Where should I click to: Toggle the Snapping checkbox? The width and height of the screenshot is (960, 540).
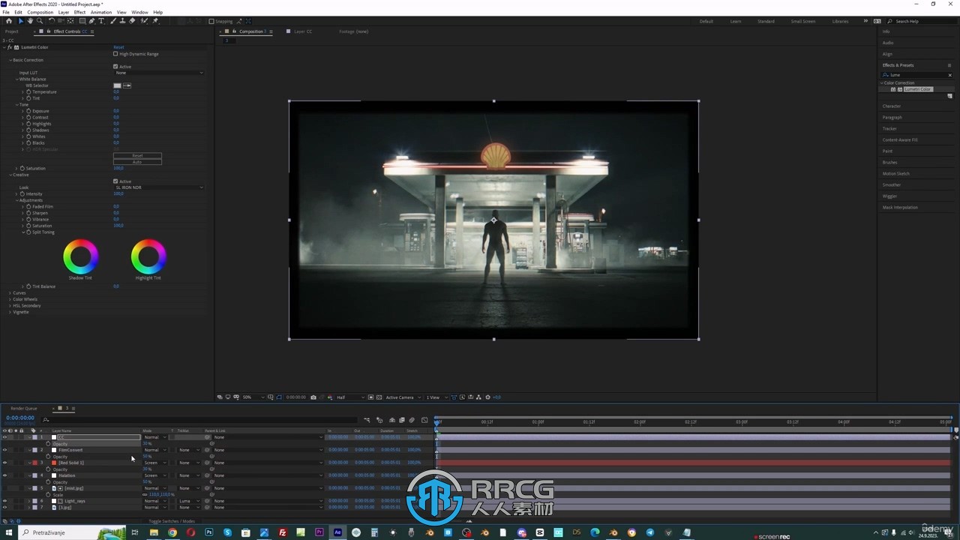pyautogui.click(x=211, y=21)
